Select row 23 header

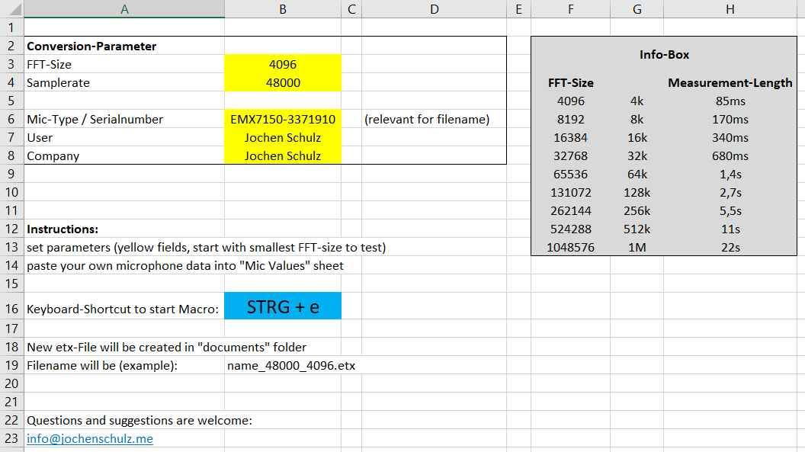11,438
